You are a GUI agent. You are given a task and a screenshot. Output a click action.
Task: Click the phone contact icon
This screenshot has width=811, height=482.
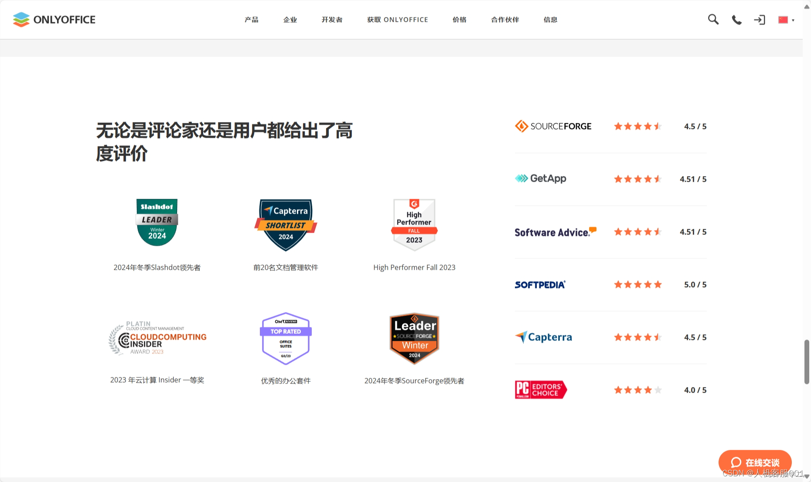[x=736, y=20]
